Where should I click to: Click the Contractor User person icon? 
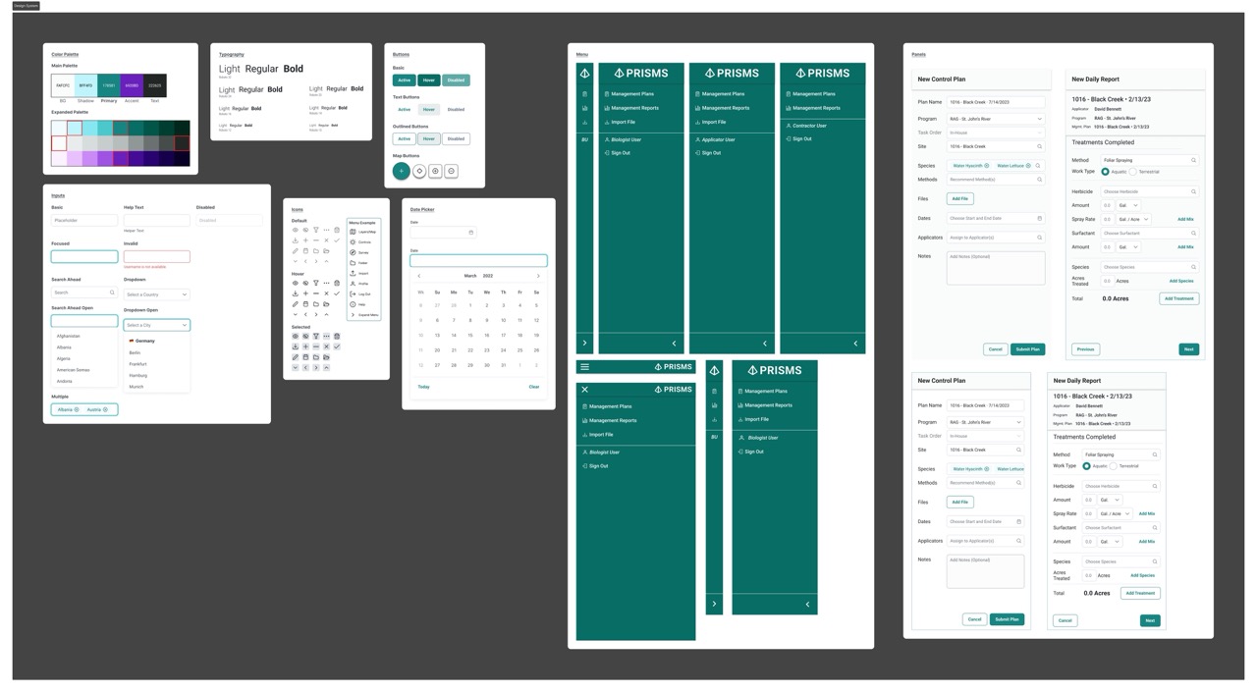click(789, 126)
